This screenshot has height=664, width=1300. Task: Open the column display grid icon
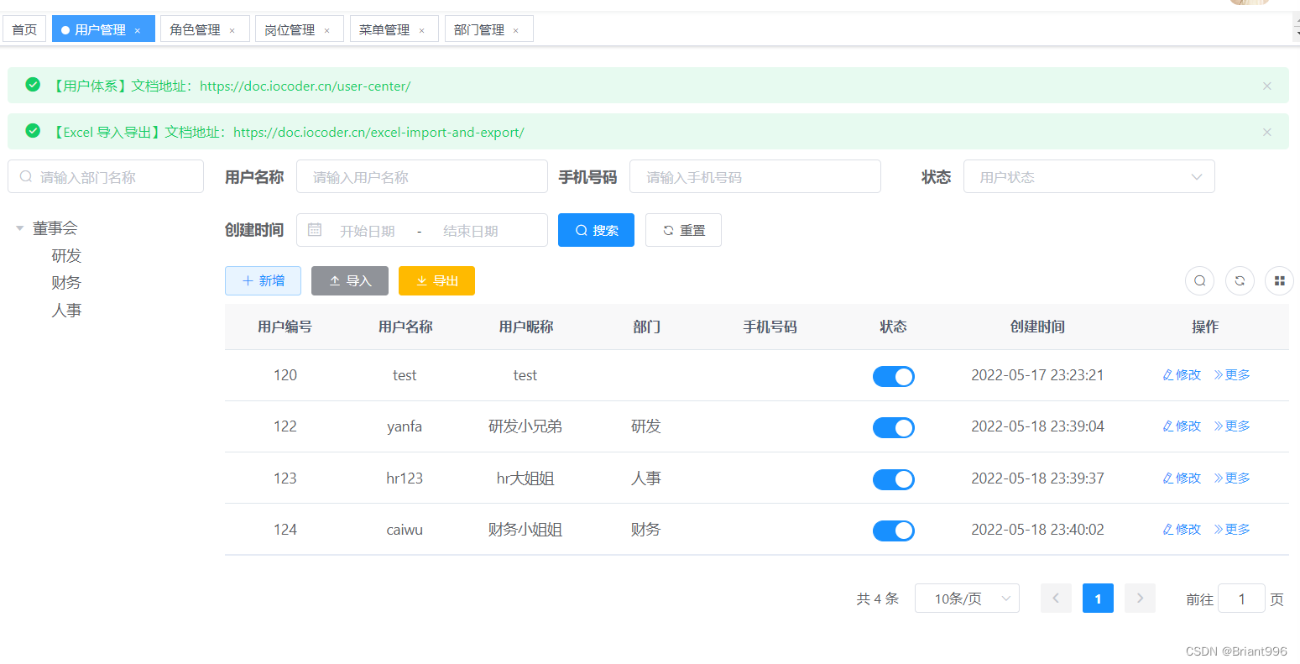(1279, 280)
